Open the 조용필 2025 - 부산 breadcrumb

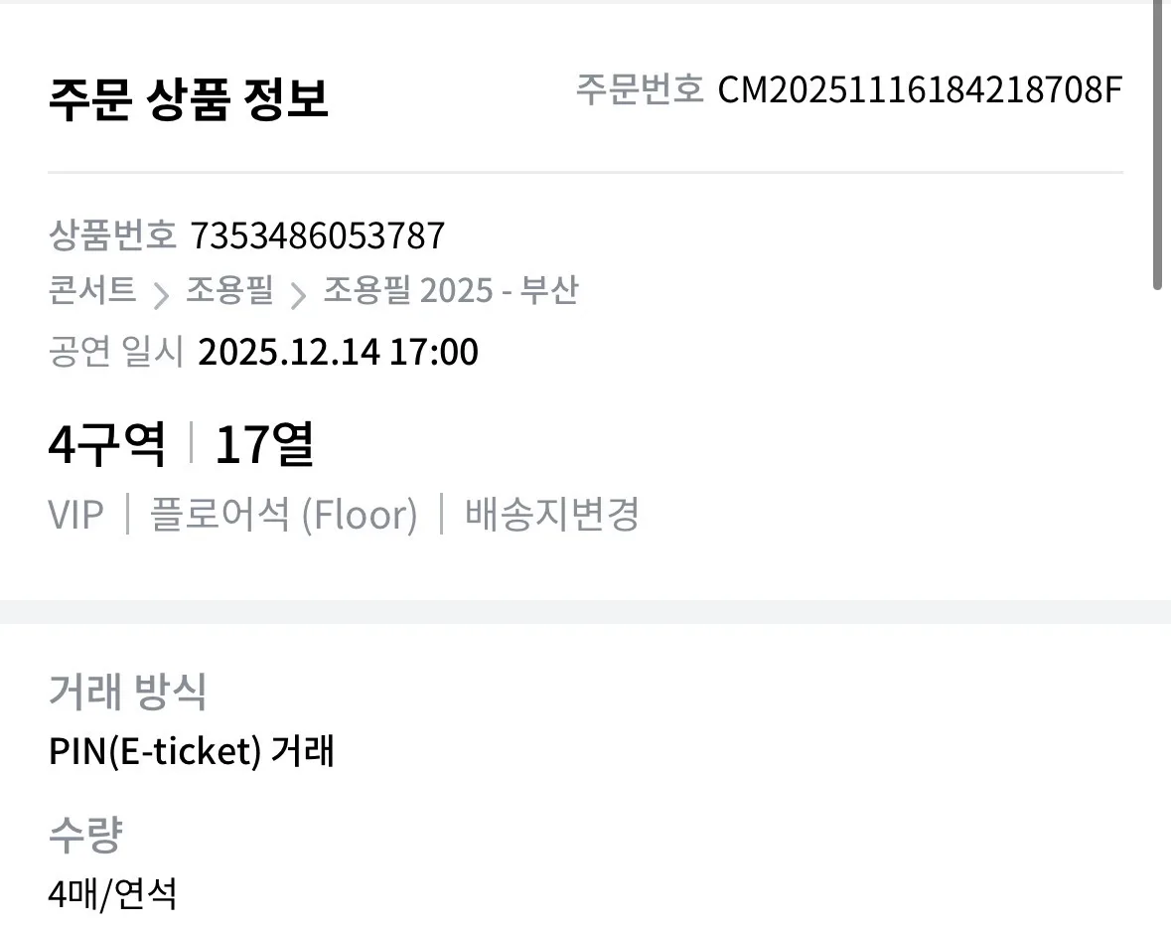pos(450,291)
